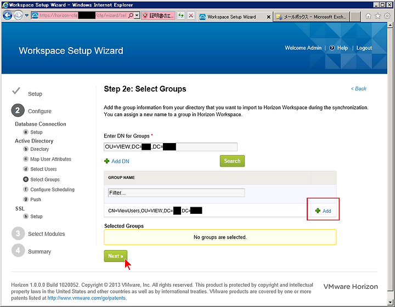The width and height of the screenshot is (395, 307).
Task: Click the Internet Explorer title bar icon
Action: coord(5,5)
